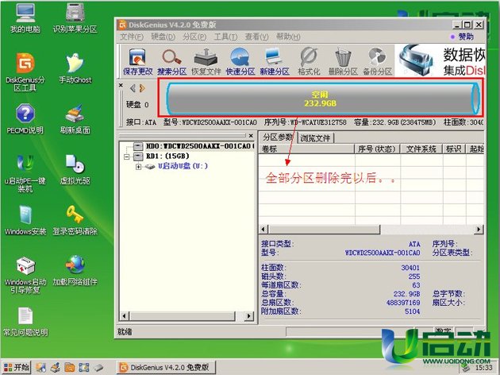
Task: Open the 工具(T) menu
Action: [x=225, y=37]
